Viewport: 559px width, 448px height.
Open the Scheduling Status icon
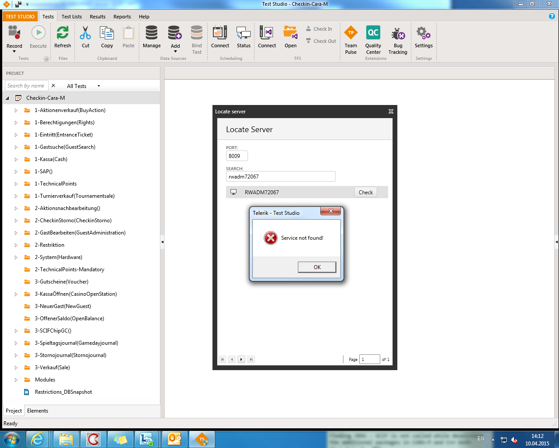pos(244,33)
